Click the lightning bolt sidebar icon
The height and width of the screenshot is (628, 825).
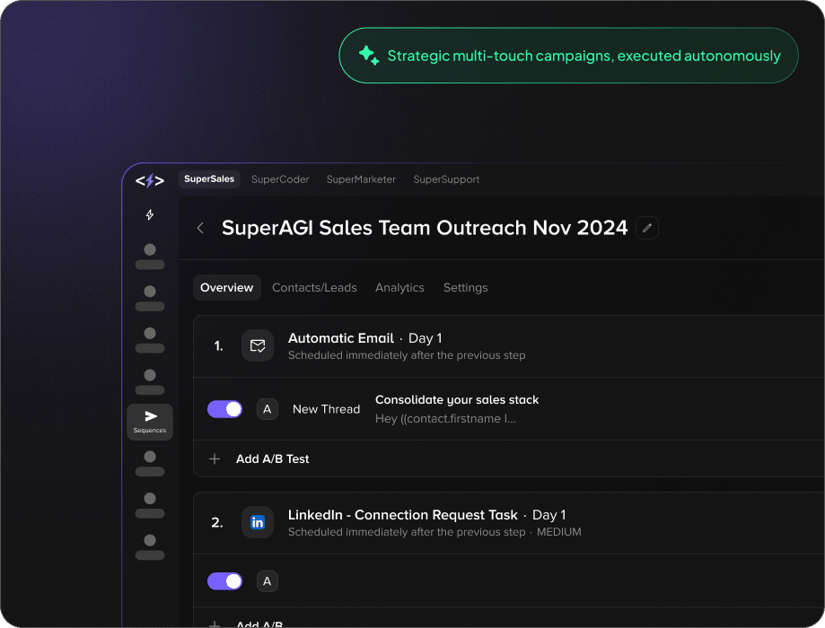(150, 215)
